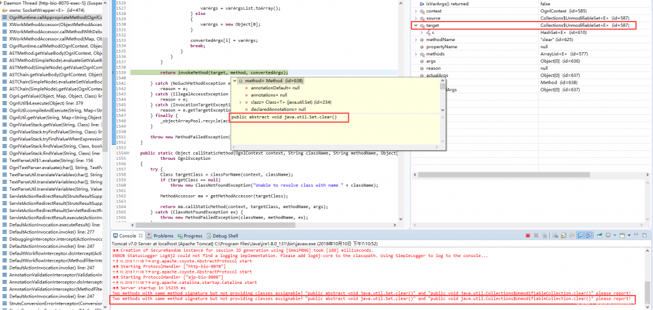Image resolution: width=653 pixels, height=310 pixels.
Task: Toggle Scroll Lock icon in console toolbar
Action: (564, 236)
